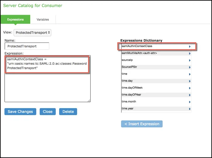Click the Save Changes button
The height and width of the screenshot is (158, 212).
coord(20,112)
